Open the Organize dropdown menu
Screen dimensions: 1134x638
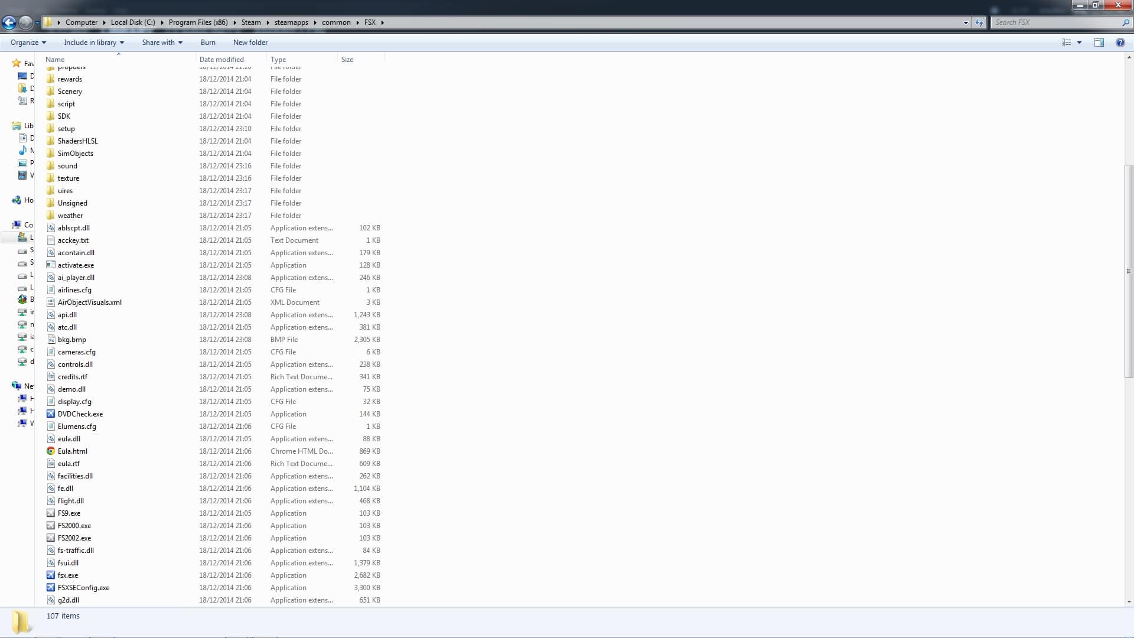[x=28, y=43]
